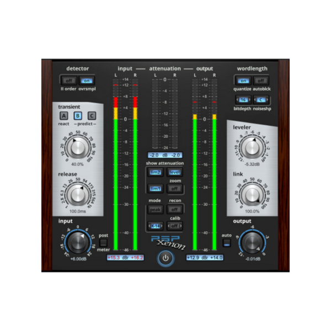Click the peak mode button
The image size is (331, 331).
coord(156,210)
